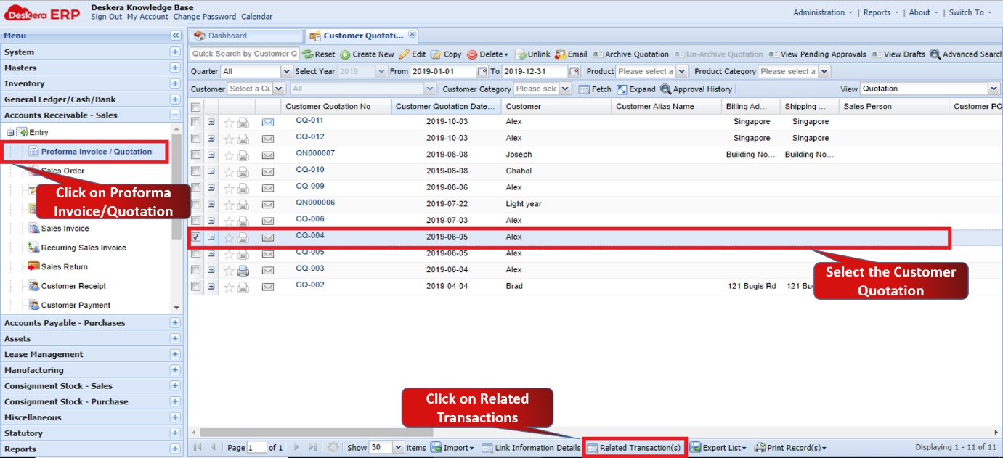Click the Sign Out link
The image size is (1003, 458).
point(106,17)
